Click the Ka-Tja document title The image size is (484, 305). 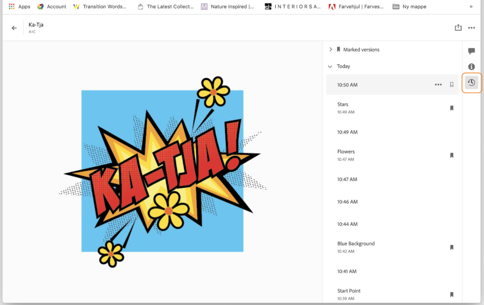(36, 25)
